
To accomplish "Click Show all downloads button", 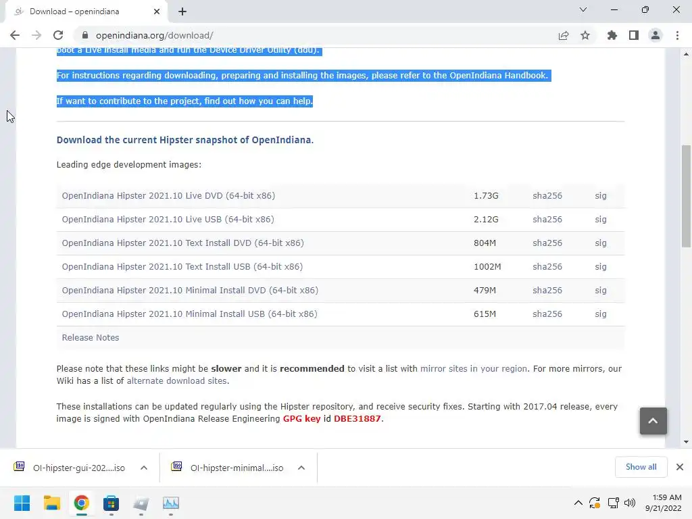I will [641, 467].
